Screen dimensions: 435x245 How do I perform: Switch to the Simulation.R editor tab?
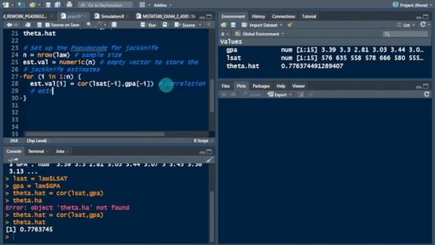(112, 16)
